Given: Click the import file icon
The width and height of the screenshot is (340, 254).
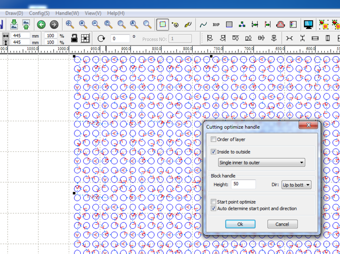Looking at the screenshot, I should (x=14, y=24).
